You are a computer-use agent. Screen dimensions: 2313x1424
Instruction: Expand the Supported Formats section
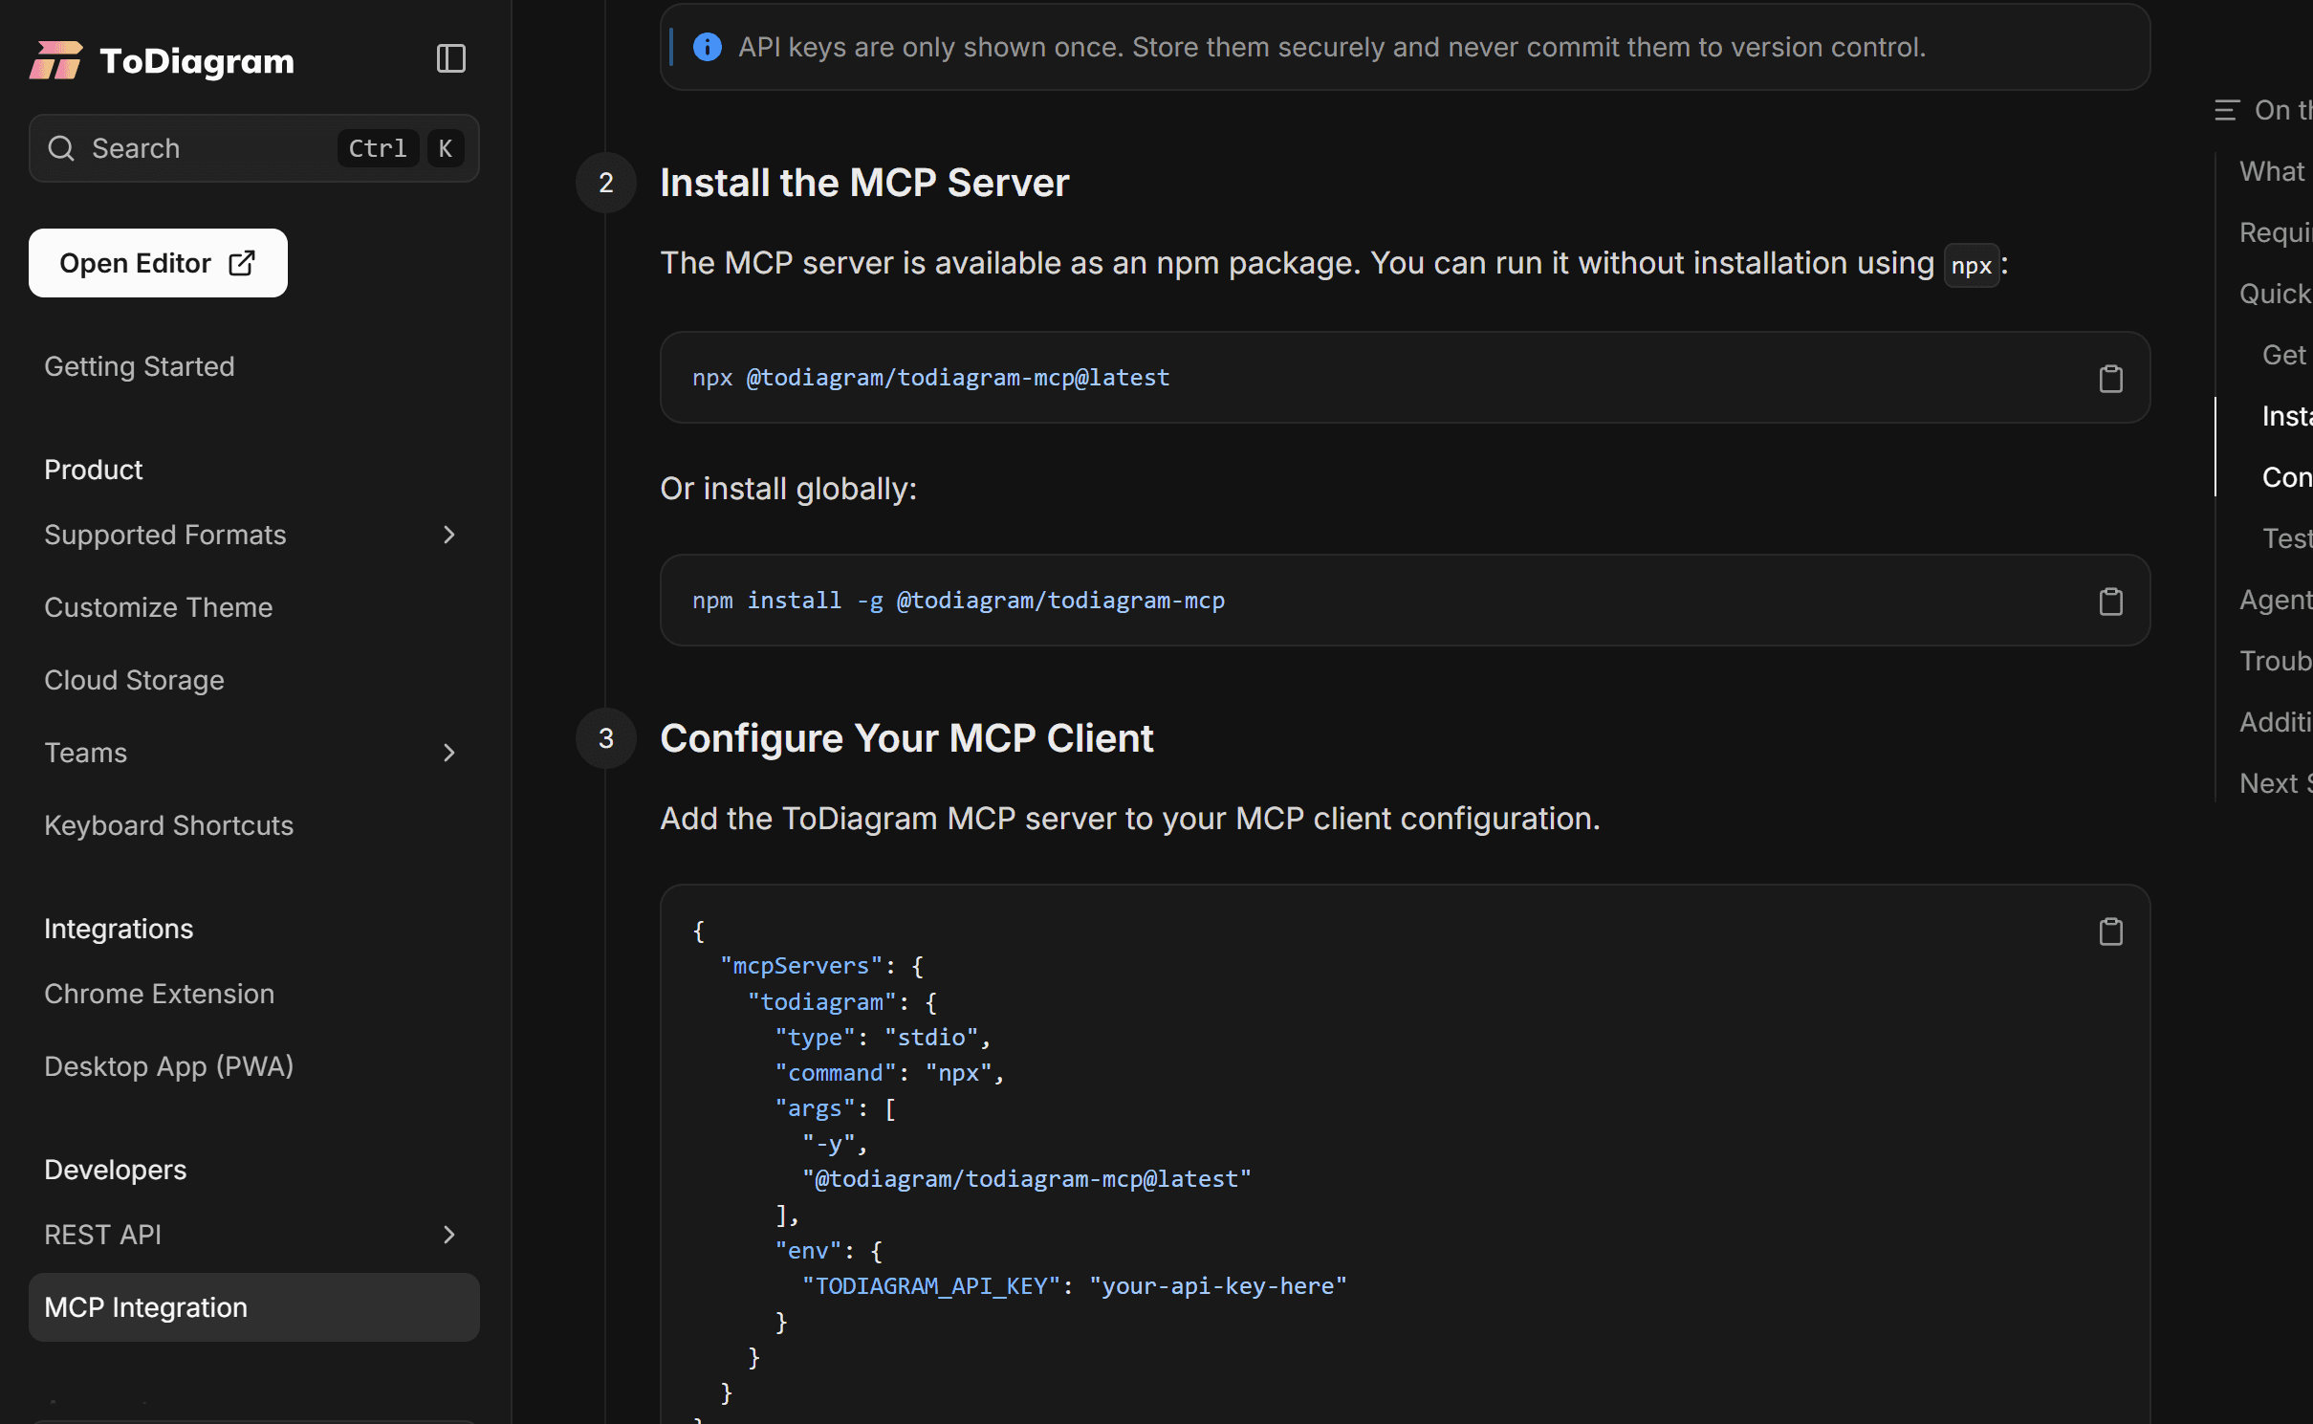(x=448, y=535)
